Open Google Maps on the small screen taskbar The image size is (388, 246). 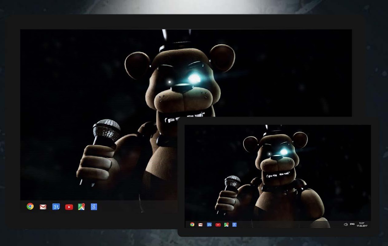(226, 225)
